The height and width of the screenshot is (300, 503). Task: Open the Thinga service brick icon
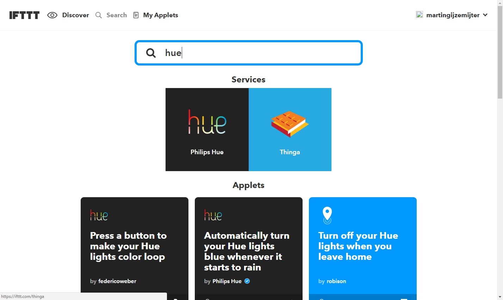click(x=290, y=124)
